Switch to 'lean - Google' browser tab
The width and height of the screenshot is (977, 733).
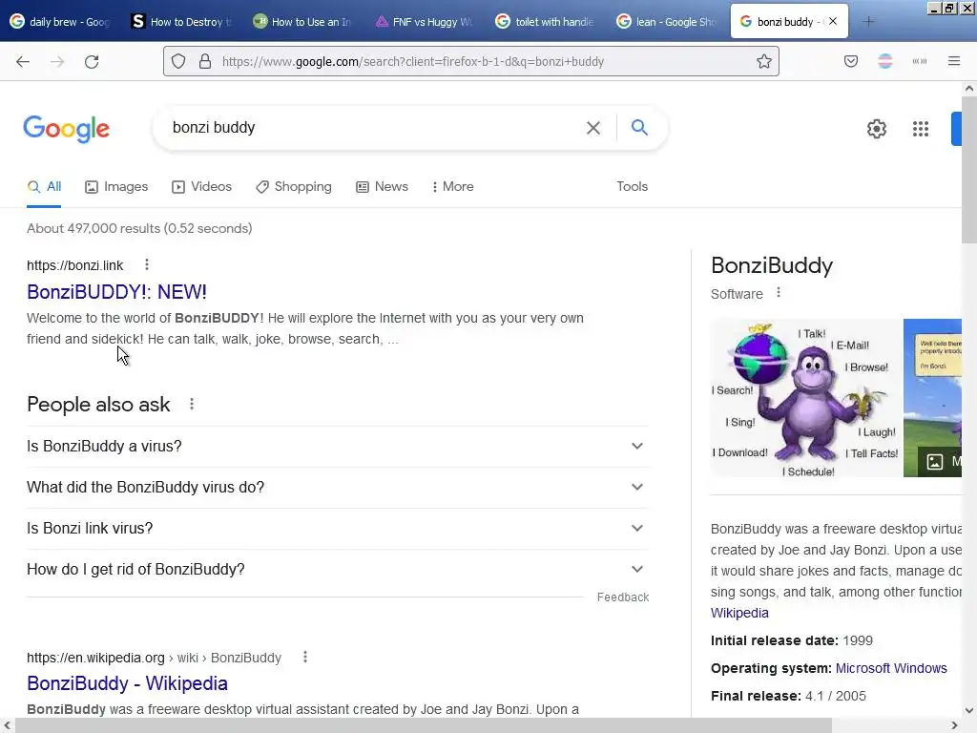667,22
